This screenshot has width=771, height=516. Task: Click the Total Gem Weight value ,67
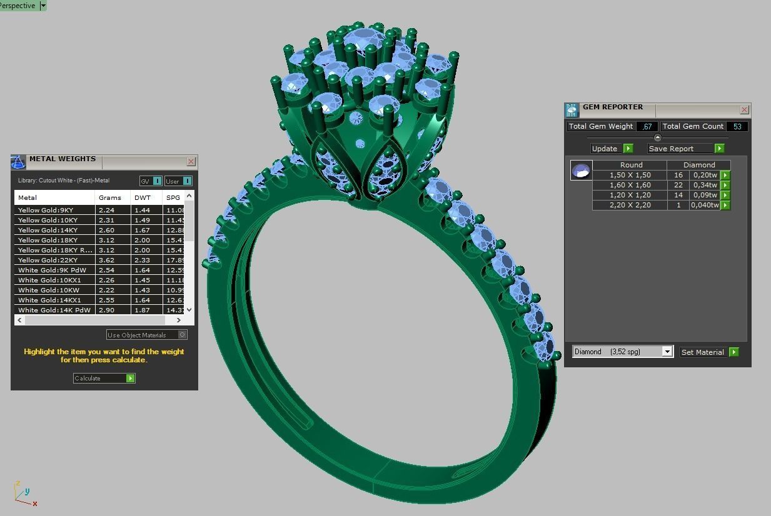click(647, 126)
